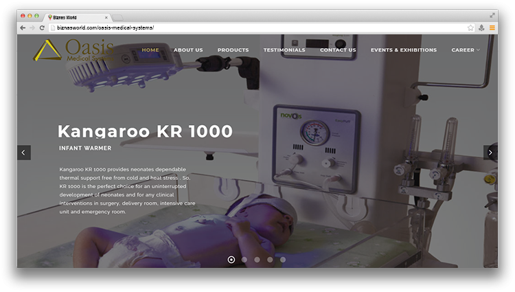515x292 pixels.
Task: Click the browser back arrow
Action: click(x=23, y=27)
